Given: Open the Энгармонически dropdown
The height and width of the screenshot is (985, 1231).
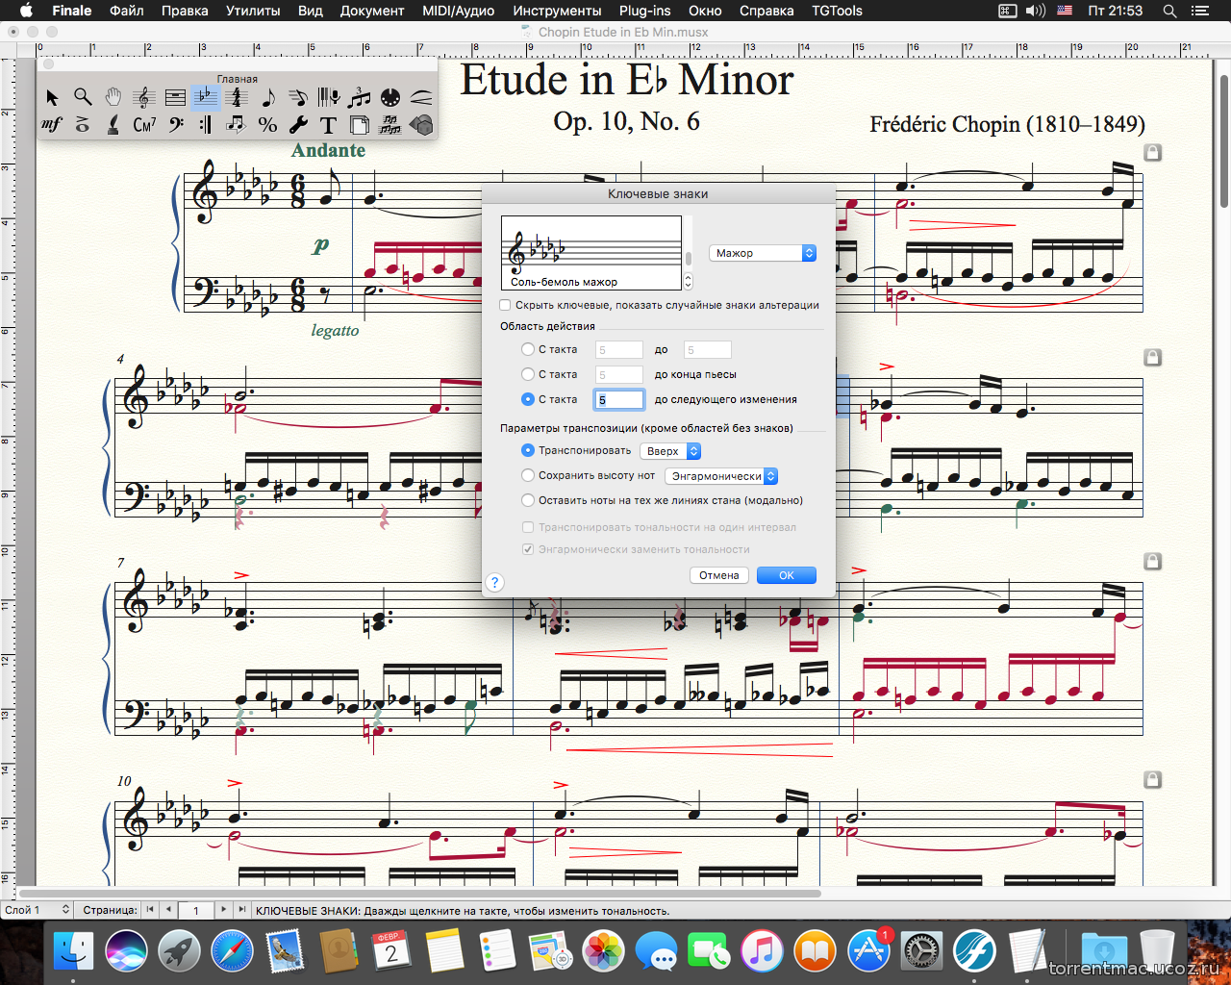Looking at the screenshot, I should click(x=721, y=476).
